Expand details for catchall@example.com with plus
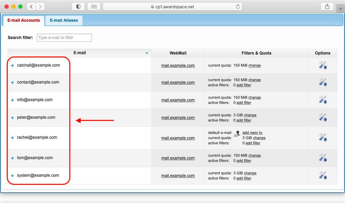The width and height of the screenshot is (345, 203). pos(12,65)
